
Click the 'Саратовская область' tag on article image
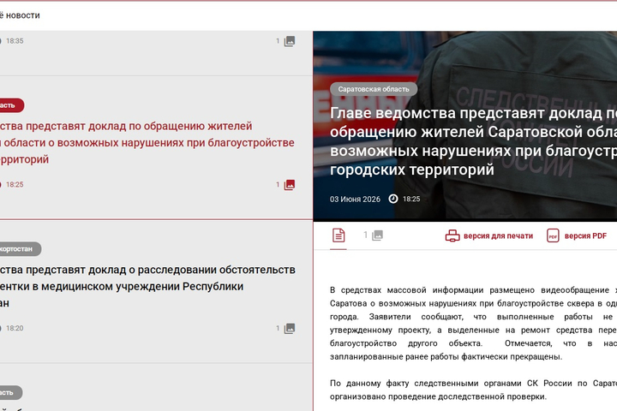pos(374,89)
